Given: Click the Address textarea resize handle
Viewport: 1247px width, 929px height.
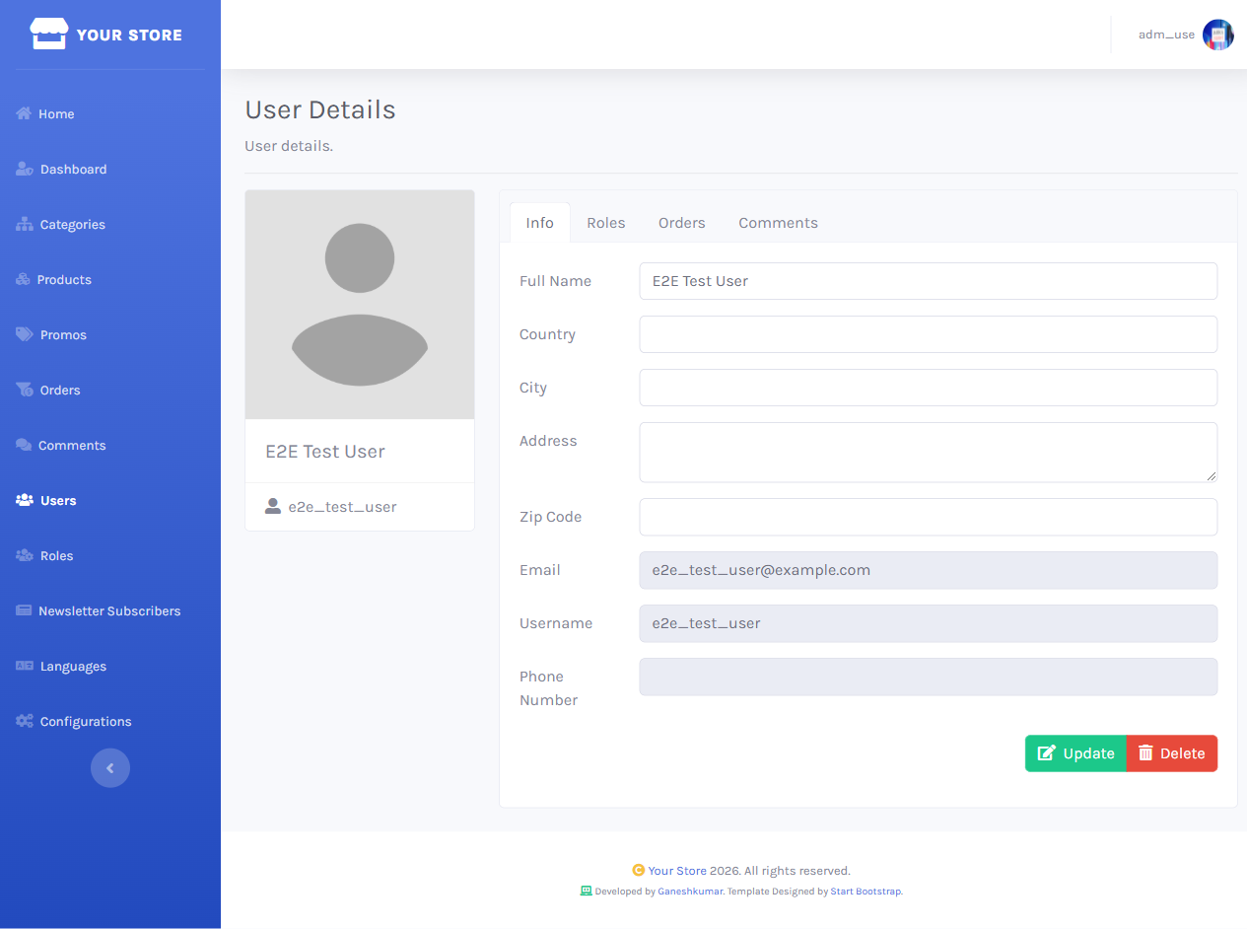Looking at the screenshot, I should (1212, 476).
